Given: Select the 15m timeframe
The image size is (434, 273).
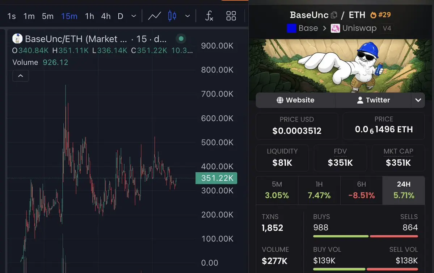Looking at the screenshot, I should pyautogui.click(x=69, y=16).
